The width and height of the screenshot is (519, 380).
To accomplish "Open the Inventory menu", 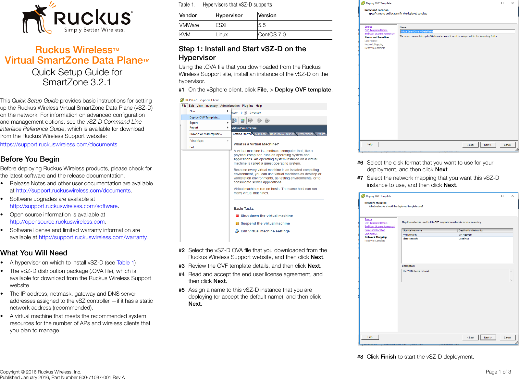I will point(212,106).
